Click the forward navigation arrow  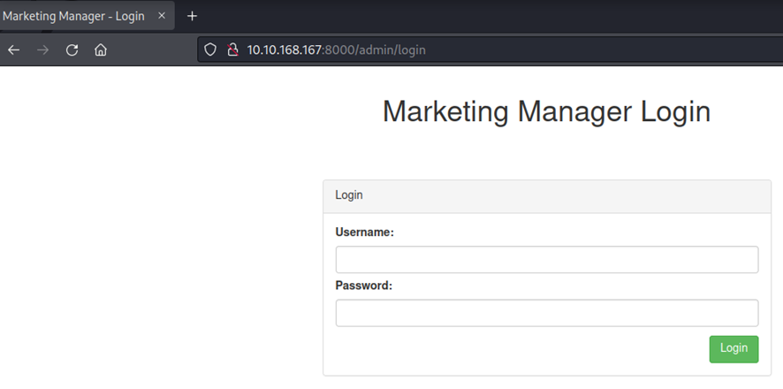point(42,50)
